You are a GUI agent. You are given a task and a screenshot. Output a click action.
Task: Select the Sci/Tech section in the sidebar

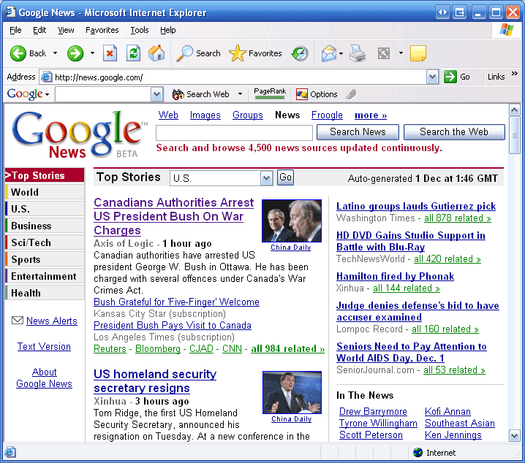tap(45, 242)
